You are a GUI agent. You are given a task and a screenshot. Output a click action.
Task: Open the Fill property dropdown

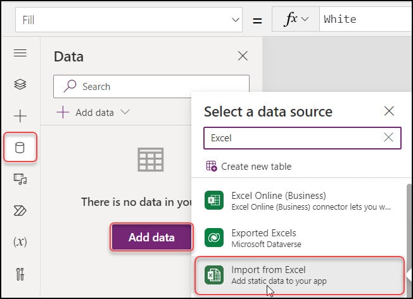(x=235, y=20)
